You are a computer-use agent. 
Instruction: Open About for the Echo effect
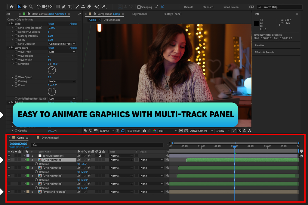[73, 24]
